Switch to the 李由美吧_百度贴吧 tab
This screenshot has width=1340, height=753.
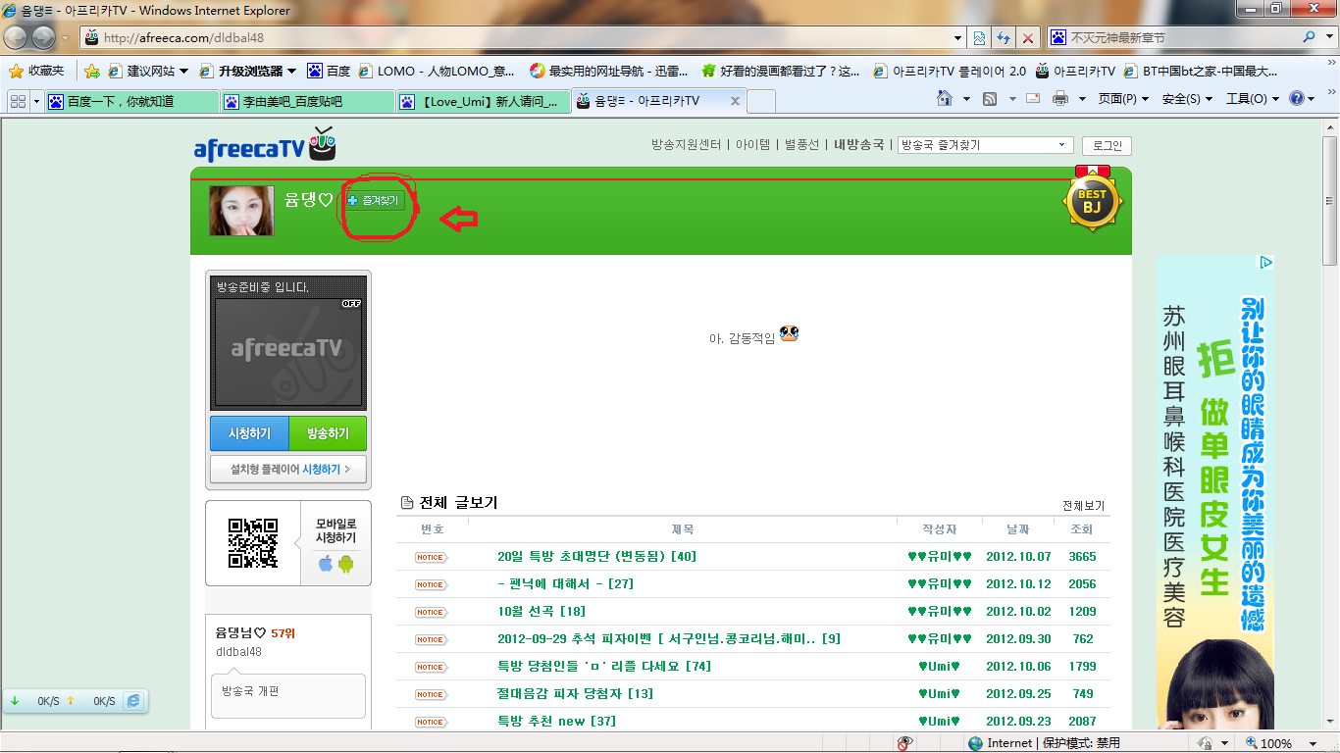tap(308, 101)
